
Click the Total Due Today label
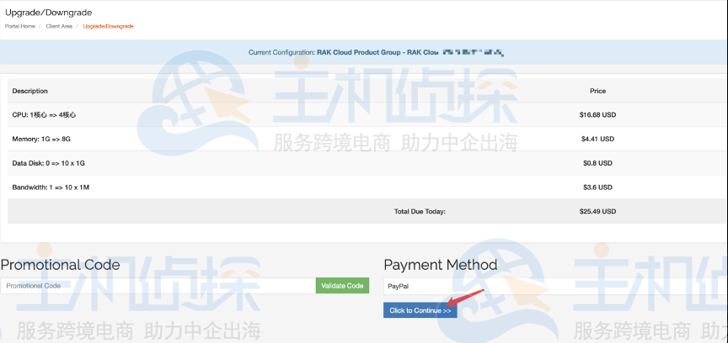pos(420,211)
